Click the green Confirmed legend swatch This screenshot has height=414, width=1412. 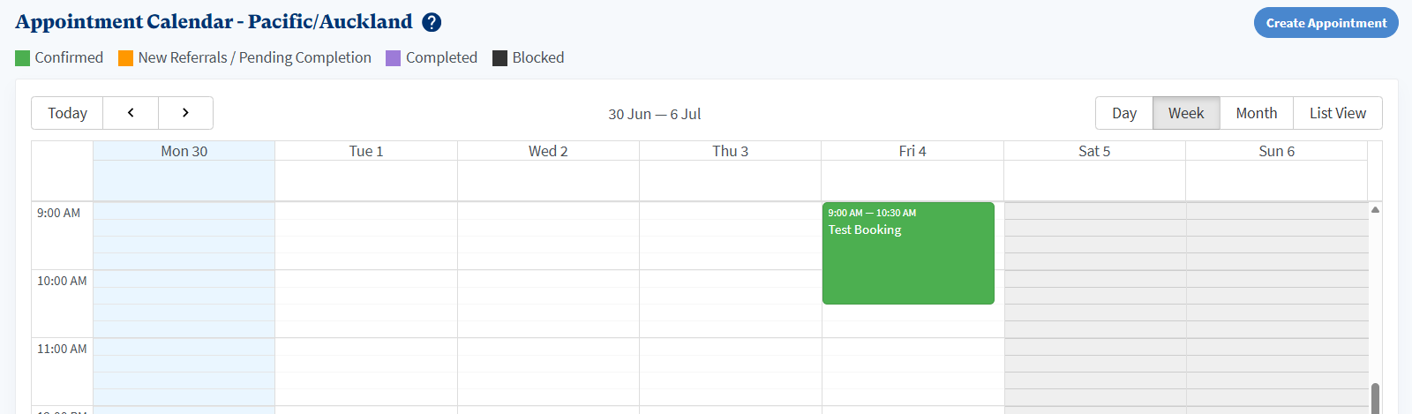(x=23, y=58)
